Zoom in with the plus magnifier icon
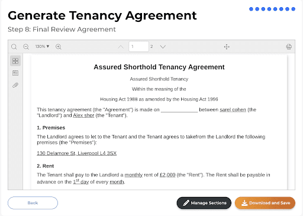Image resolution: width=303 pixels, height=216 pixels. click(x=59, y=47)
